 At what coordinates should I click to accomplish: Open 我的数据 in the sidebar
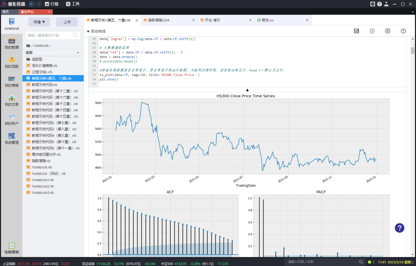12,43
